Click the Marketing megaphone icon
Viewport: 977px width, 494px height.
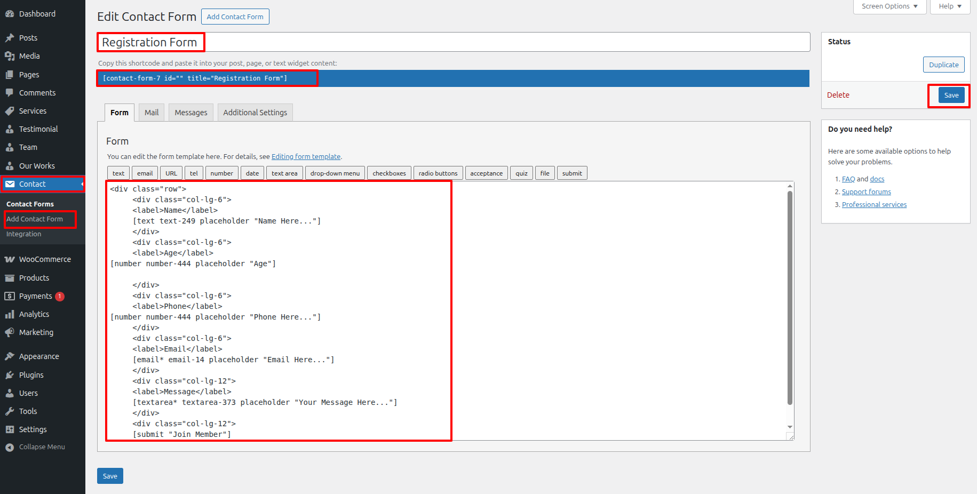(x=10, y=332)
